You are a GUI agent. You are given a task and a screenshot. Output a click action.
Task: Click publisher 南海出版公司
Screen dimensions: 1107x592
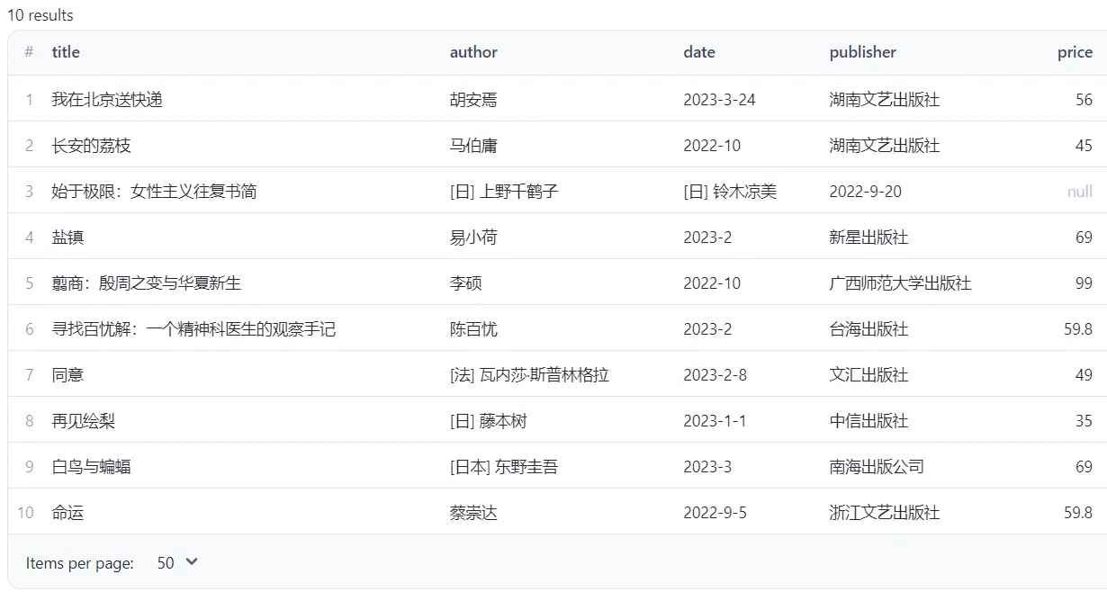[x=877, y=466]
